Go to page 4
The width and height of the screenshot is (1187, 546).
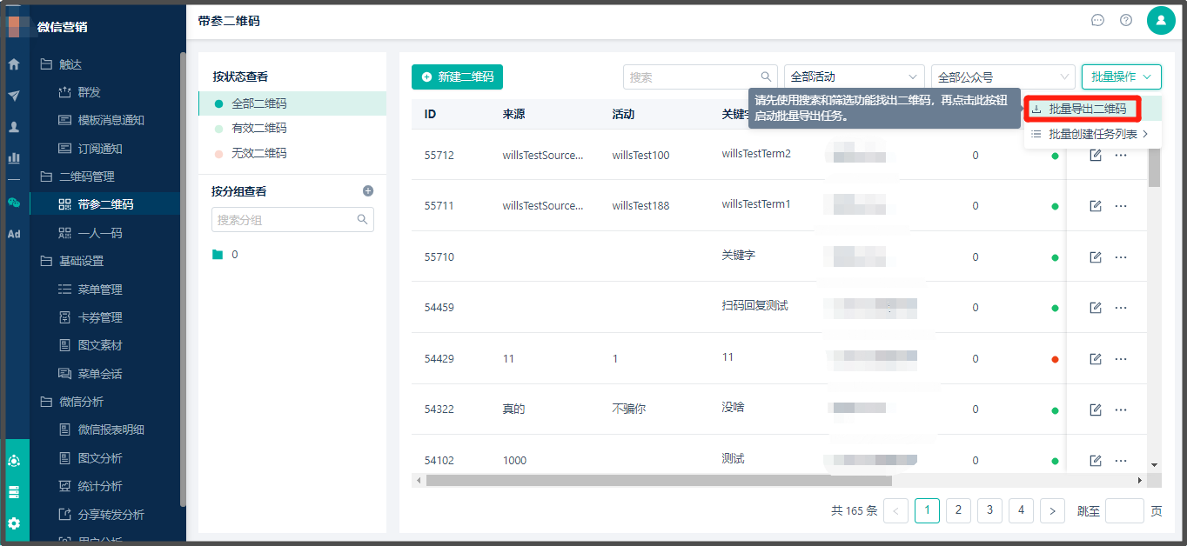[x=1021, y=510]
